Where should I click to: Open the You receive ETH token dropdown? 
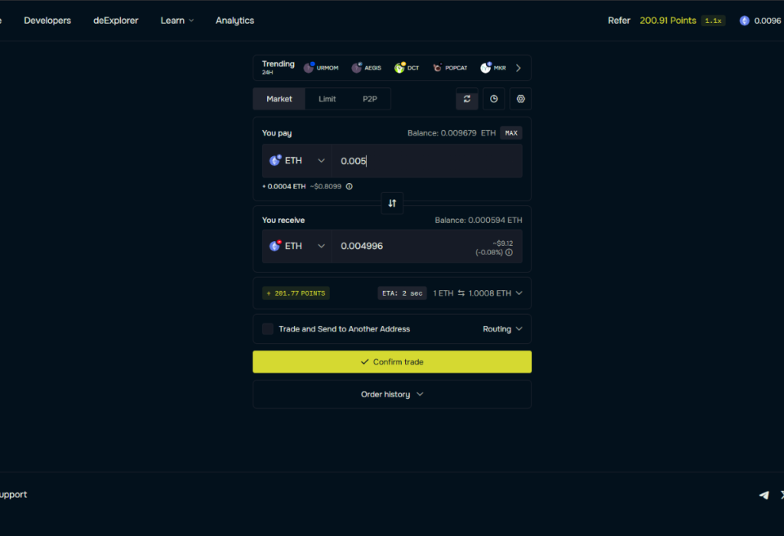(x=297, y=246)
